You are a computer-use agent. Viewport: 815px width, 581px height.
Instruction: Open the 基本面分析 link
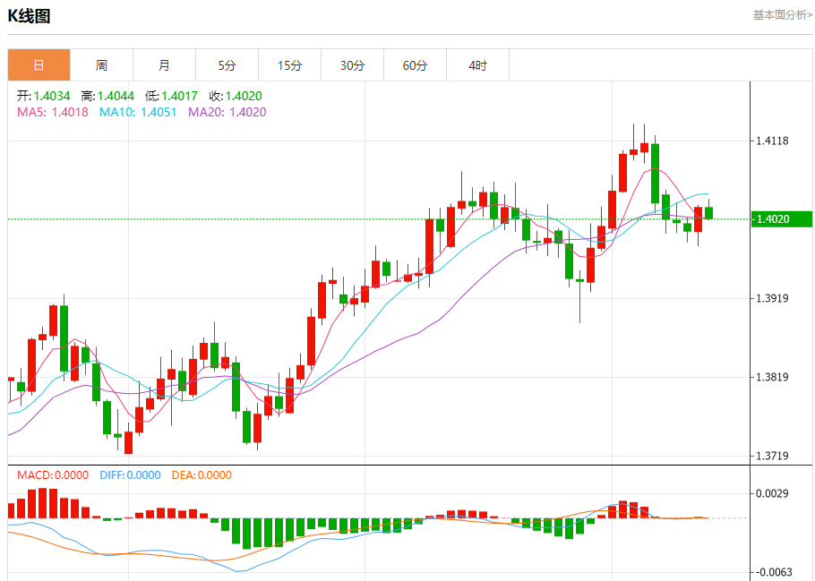[x=782, y=15]
